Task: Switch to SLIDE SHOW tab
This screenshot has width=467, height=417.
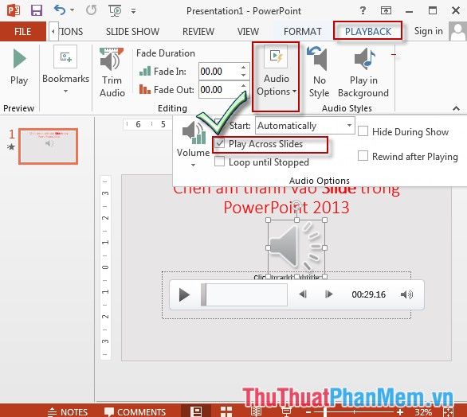Action: click(132, 31)
